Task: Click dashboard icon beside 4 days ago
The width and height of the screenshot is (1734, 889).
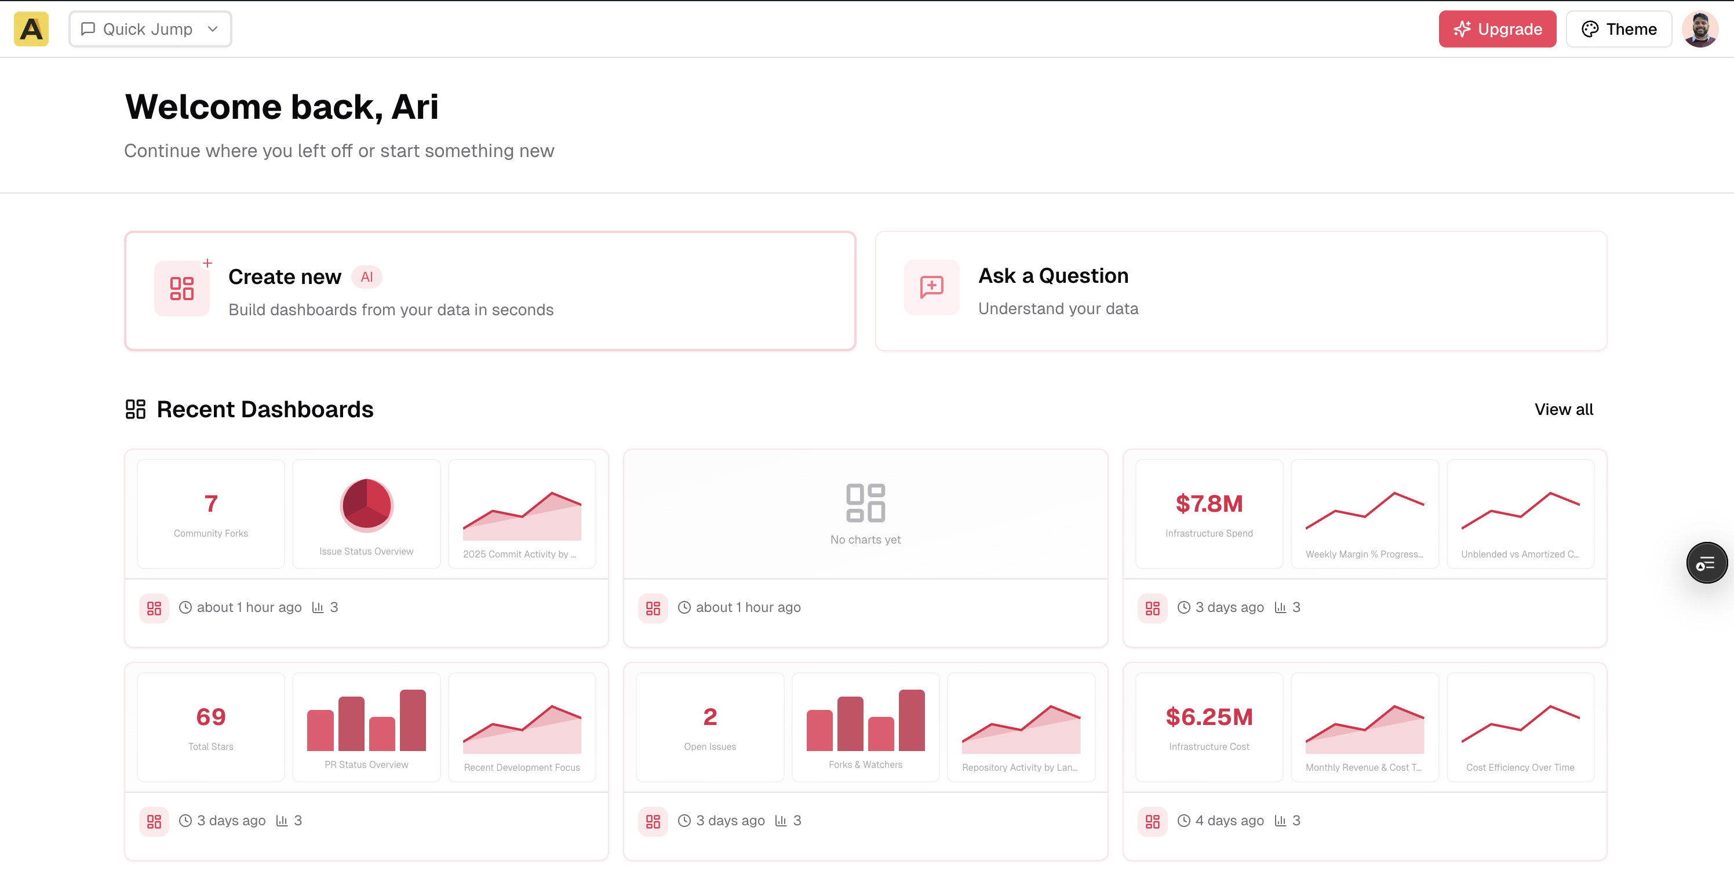Action: [1152, 821]
